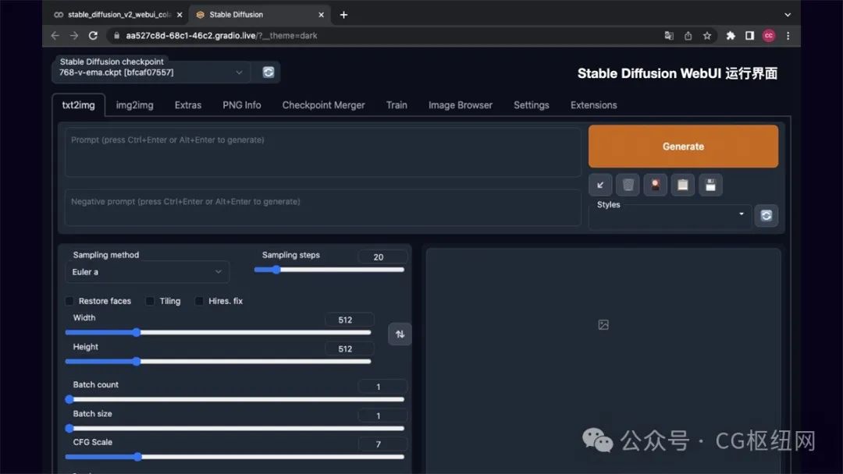
Task: Click the CFG Scale slider handle
Action: pos(137,457)
